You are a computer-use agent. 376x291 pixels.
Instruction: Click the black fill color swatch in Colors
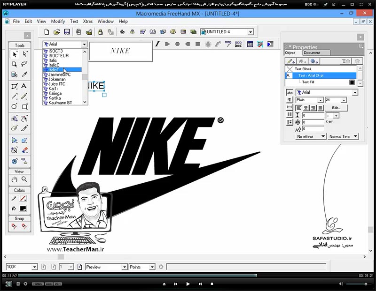click(23, 209)
